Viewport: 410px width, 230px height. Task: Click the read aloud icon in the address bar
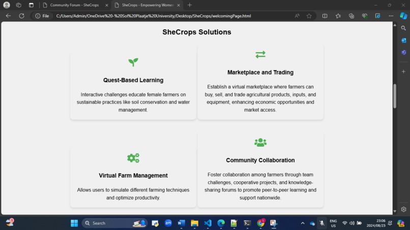[x=297, y=16]
